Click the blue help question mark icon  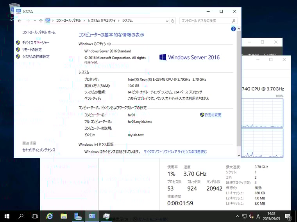tap(233, 29)
